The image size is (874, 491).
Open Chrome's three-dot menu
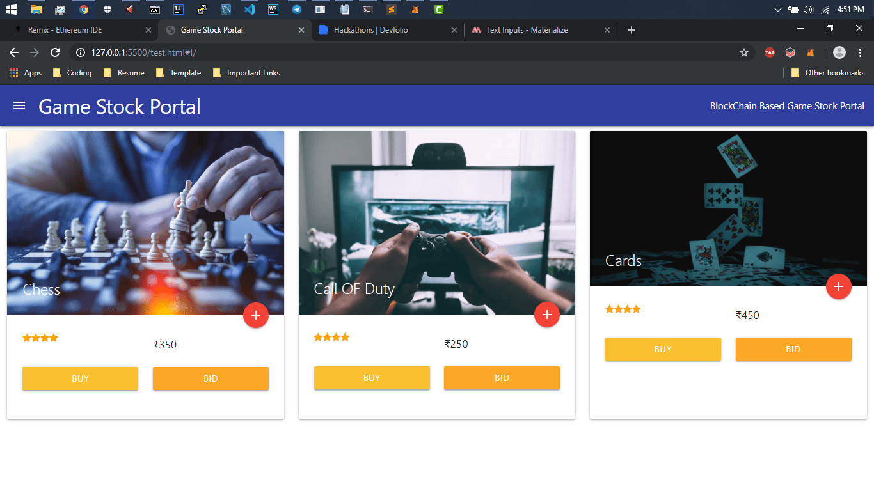point(860,52)
